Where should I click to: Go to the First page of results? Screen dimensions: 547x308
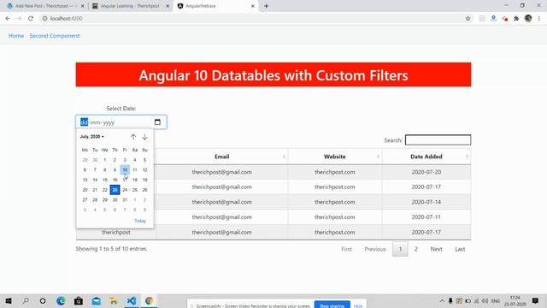tap(346, 249)
